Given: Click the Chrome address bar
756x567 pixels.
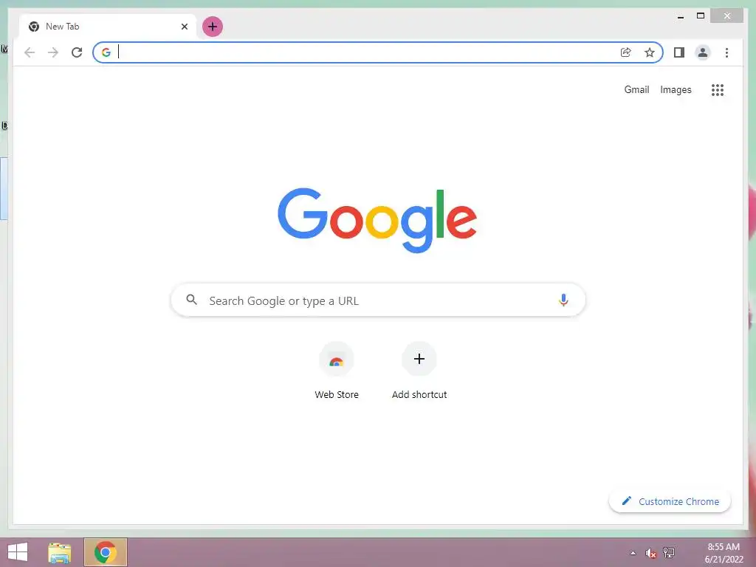Looking at the screenshot, I should click(377, 52).
